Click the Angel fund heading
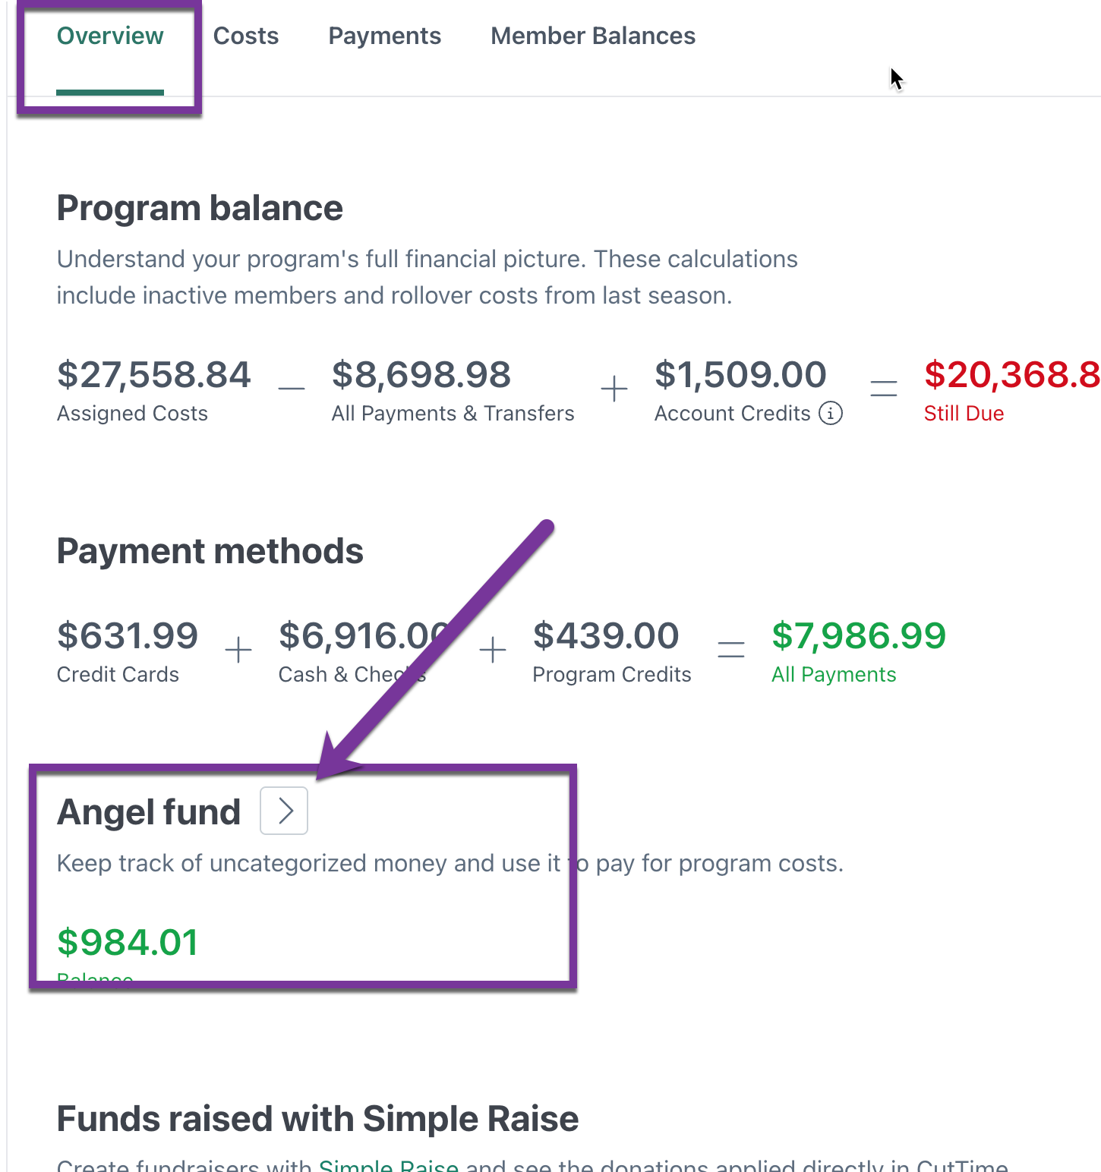Viewport: 1101px width, 1172px height. pyautogui.click(x=149, y=812)
